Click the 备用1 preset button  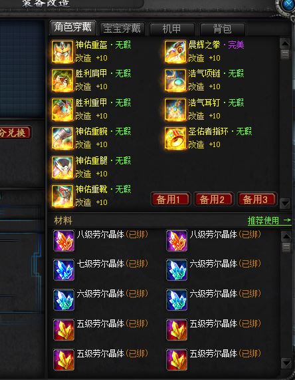click(171, 199)
